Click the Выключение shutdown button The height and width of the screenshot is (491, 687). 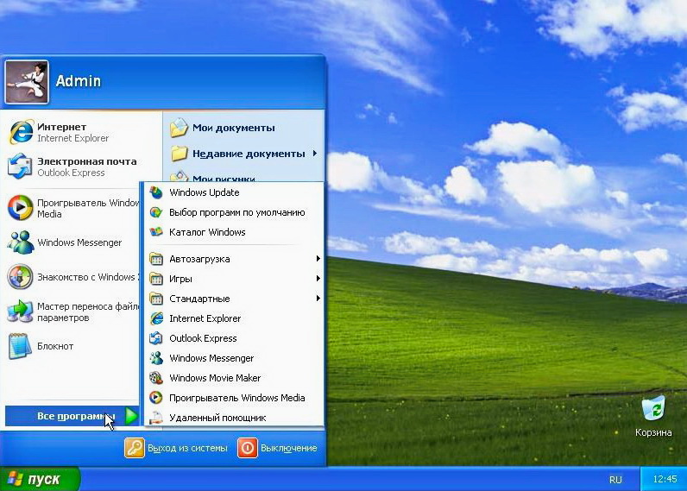tap(278, 448)
